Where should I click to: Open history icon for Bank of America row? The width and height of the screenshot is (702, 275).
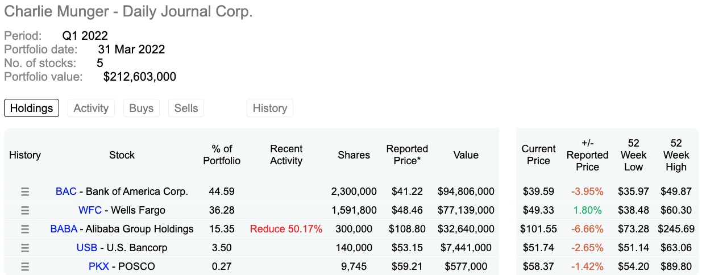coord(25,191)
